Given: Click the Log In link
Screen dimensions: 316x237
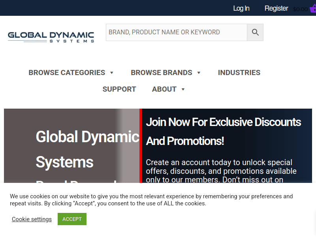Looking at the screenshot, I should point(241,8).
